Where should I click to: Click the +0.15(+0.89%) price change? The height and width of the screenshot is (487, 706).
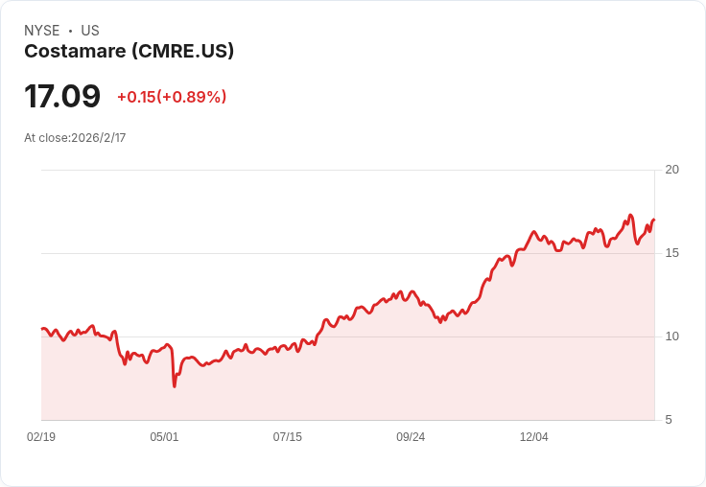coord(172,97)
